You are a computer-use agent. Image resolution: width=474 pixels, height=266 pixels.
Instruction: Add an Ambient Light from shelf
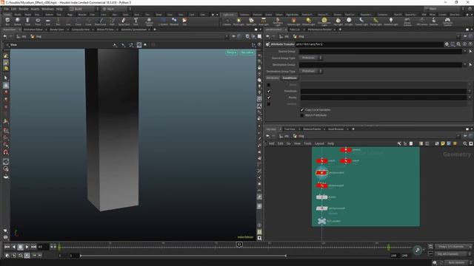(391, 21)
